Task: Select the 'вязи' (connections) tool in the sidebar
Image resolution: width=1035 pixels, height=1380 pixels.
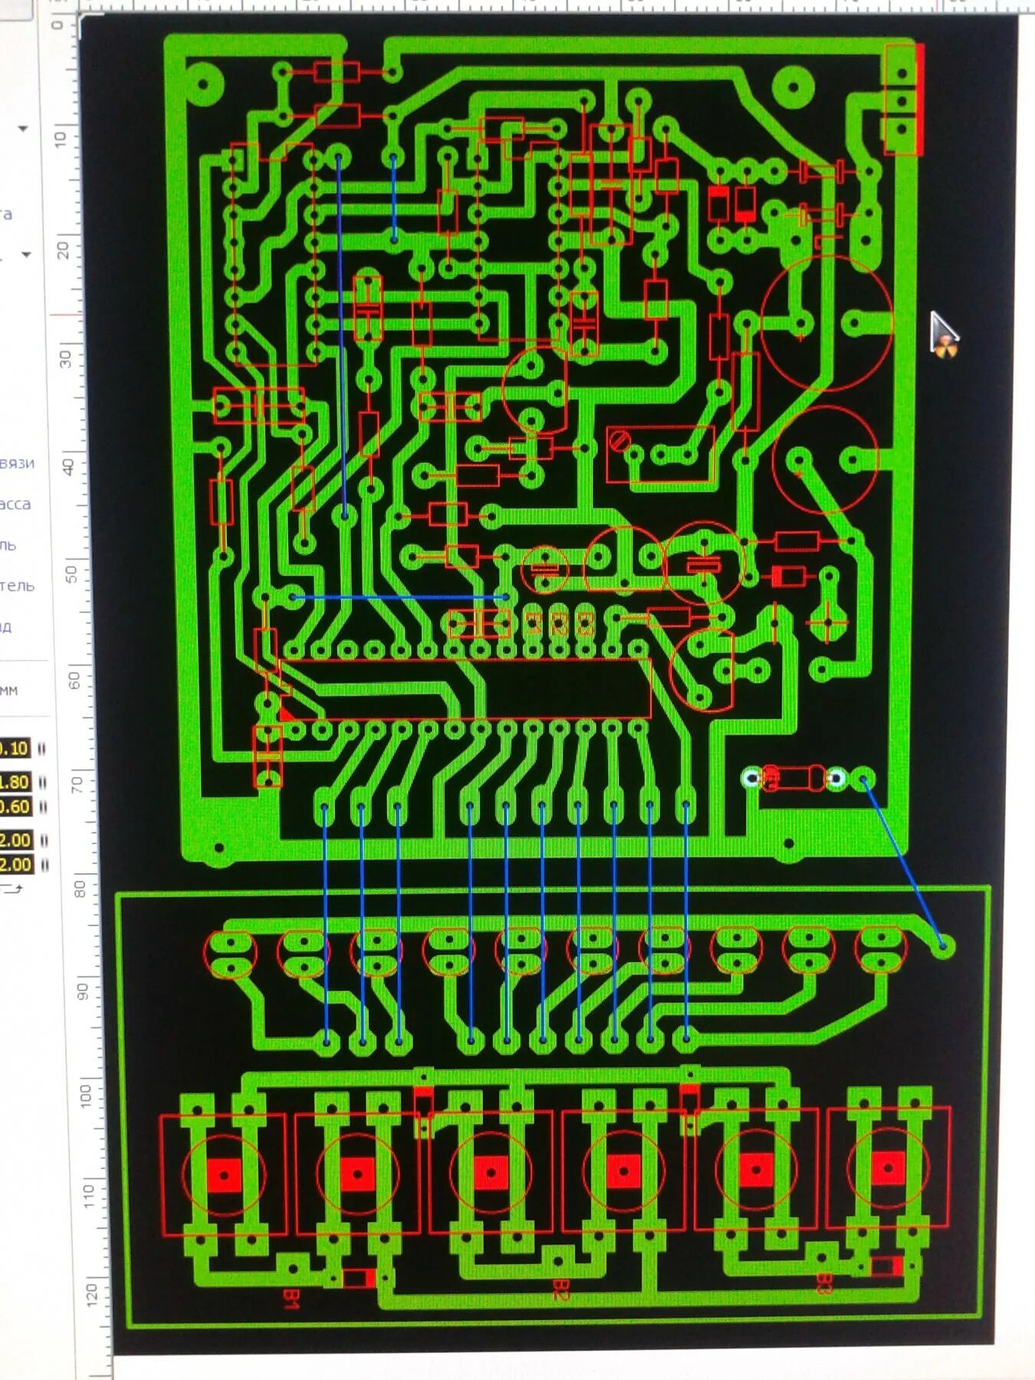Action: pos(17,463)
